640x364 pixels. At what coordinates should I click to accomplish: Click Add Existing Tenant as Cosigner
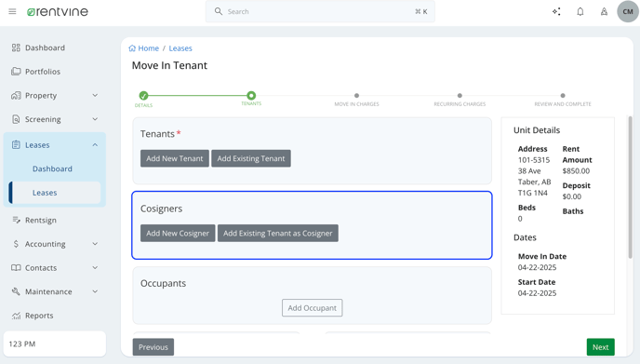tap(277, 234)
